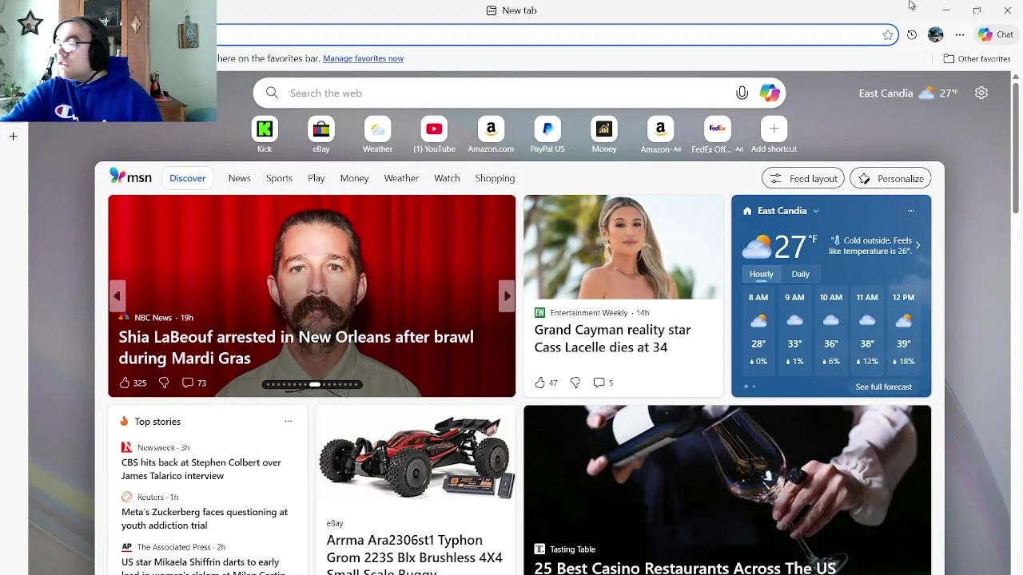This screenshot has width=1023, height=575.
Task: Select the Play tab
Action: click(x=316, y=178)
